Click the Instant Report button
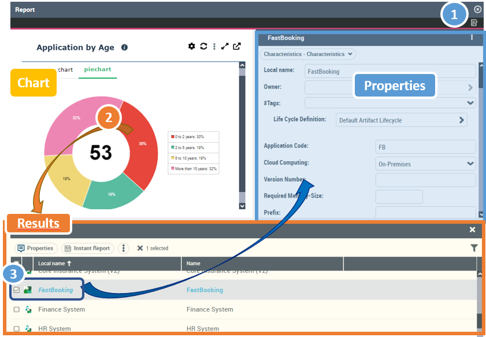The image size is (486, 337). click(87, 248)
